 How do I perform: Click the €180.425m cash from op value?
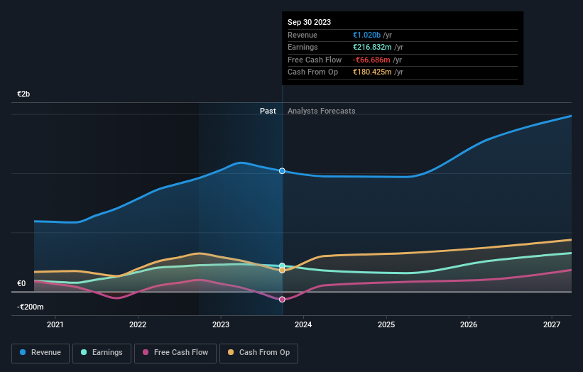372,72
